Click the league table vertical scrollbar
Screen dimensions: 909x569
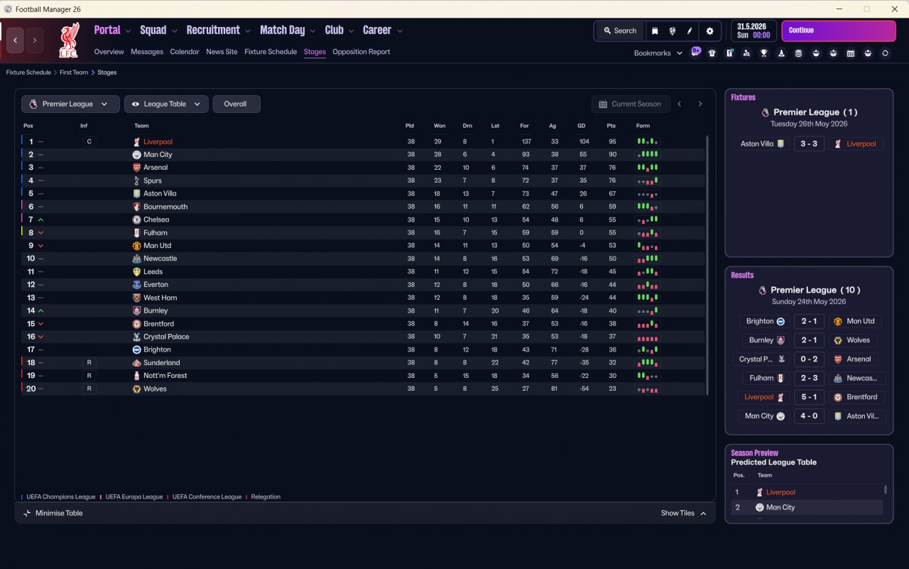pyautogui.click(x=708, y=265)
